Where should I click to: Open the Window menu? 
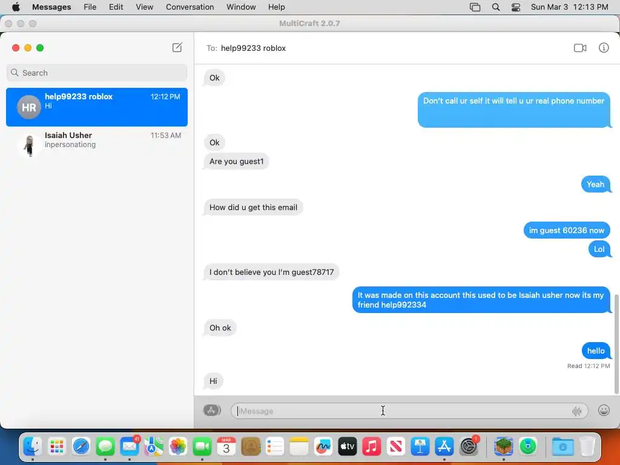point(241,7)
